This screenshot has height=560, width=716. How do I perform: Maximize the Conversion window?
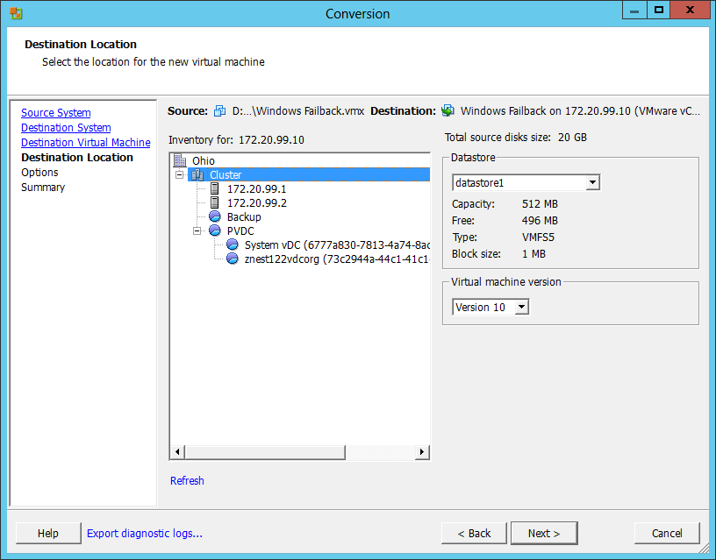click(658, 10)
